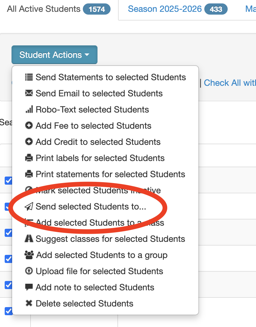The image size is (256, 327).
Task: Choose Add Credit to selected Students
Action: (x=92, y=142)
